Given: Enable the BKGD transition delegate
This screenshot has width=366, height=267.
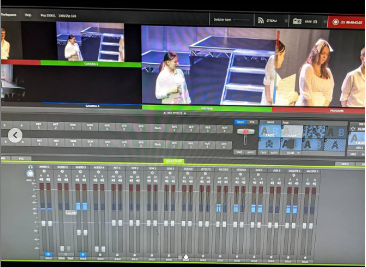Looking at the screenshot, I should pyautogui.click(x=240, y=123).
